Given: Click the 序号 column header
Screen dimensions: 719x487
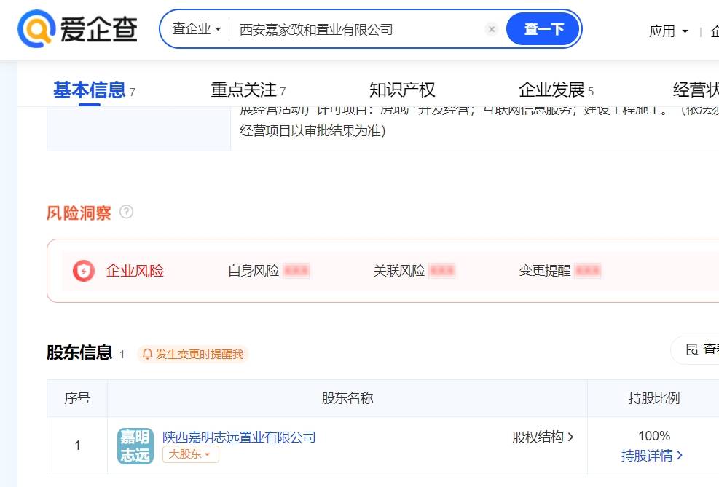Looking at the screenshot, I should tap(77, 397).
